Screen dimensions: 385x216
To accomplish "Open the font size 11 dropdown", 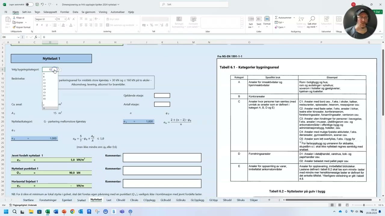I will tap(65, 19).
